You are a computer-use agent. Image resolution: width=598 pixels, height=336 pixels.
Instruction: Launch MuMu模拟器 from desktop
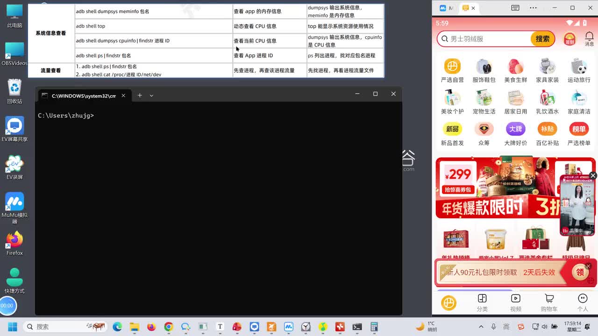pyautogui.click(x=14, y=209)
